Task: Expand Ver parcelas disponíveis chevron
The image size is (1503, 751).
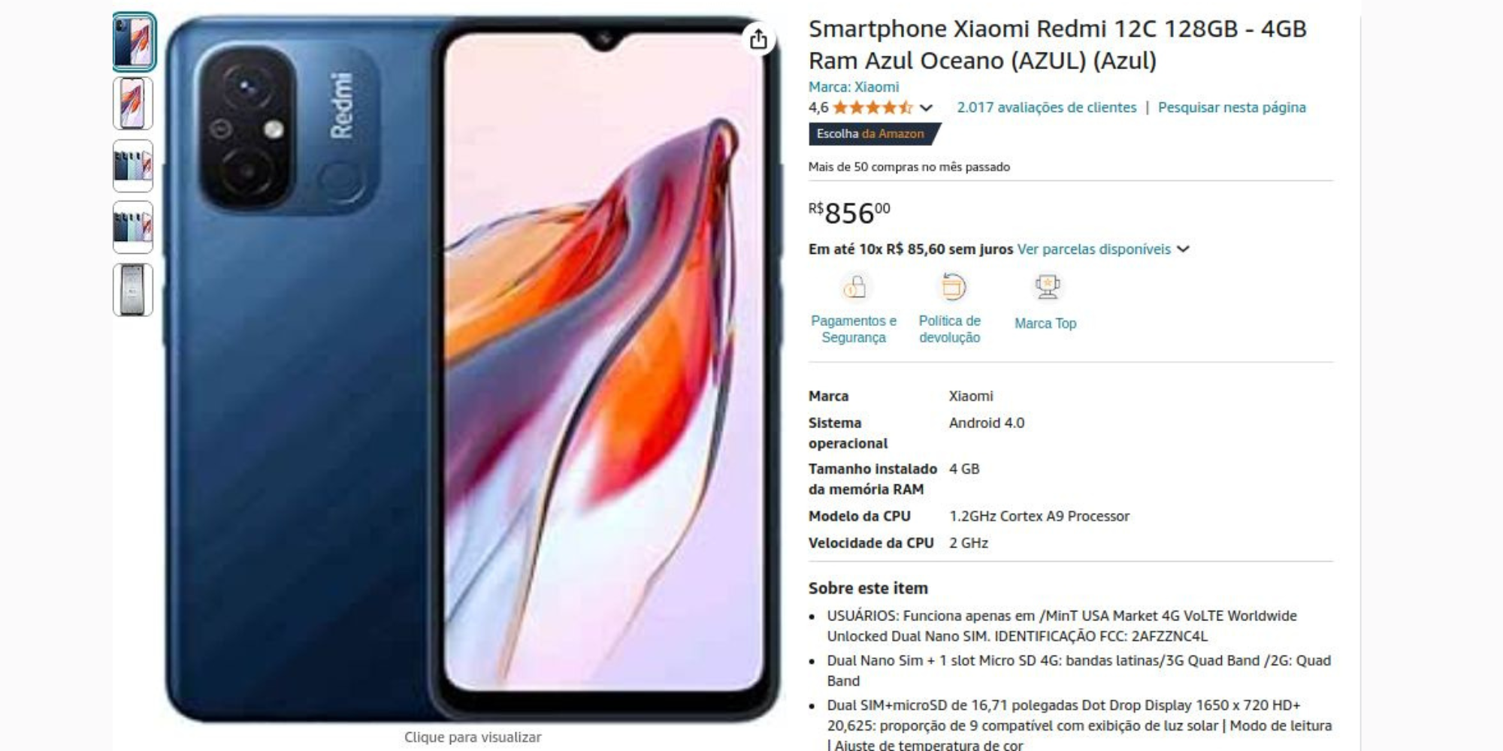Action: click(x=1183, y=249)
